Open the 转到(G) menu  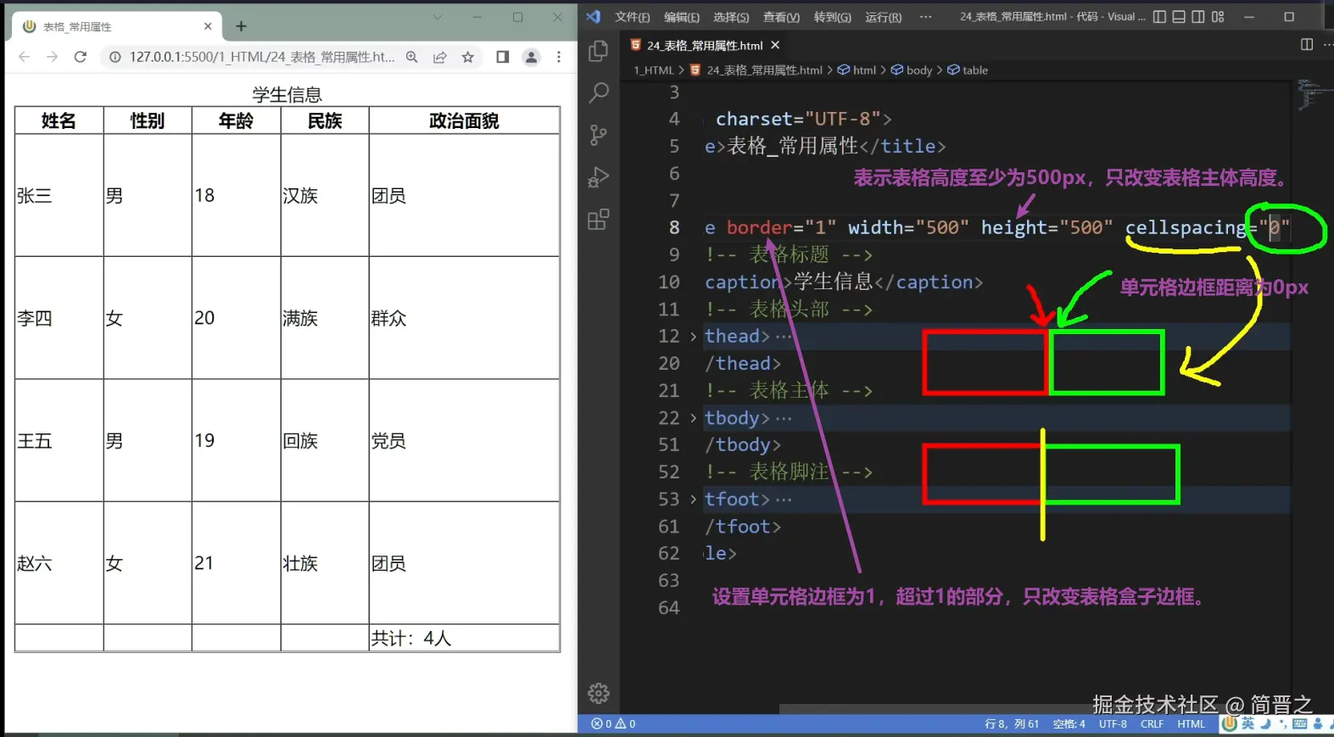click(833, 17)
